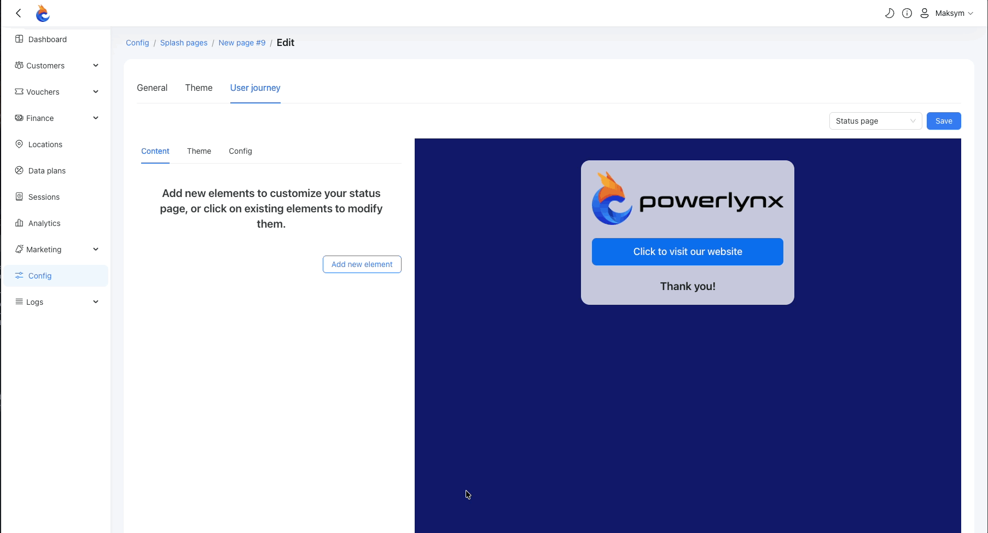
Task: Open the info circle icon
Action: (x=907, y=13)
